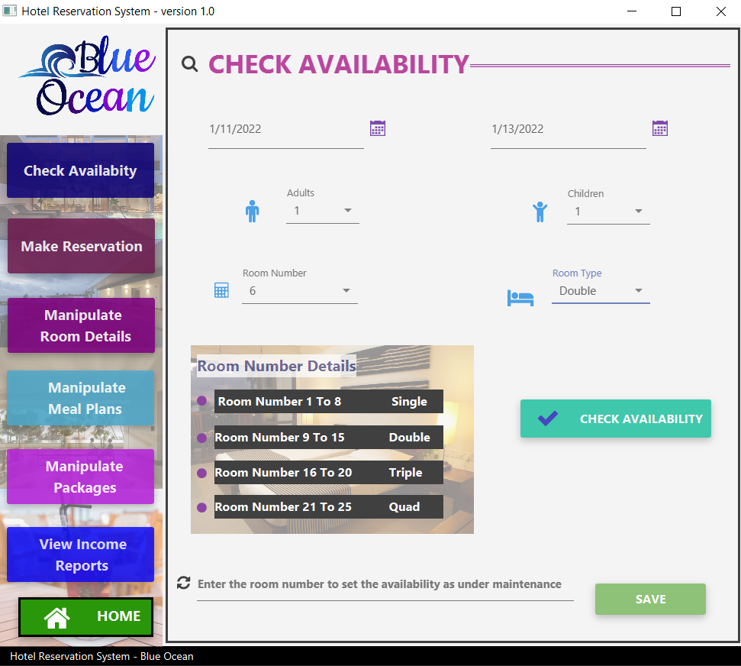
Task: Click the adult person icon
Action: pos(253,211)
